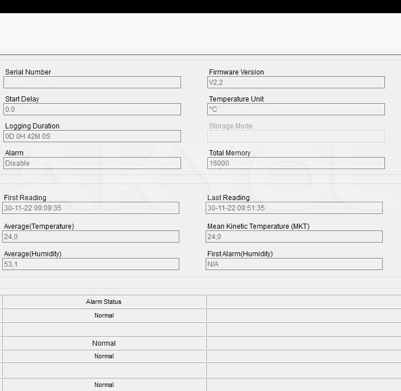Click the First Reading timestamp field
401x391 pixels.
click(x=91, y=208)
